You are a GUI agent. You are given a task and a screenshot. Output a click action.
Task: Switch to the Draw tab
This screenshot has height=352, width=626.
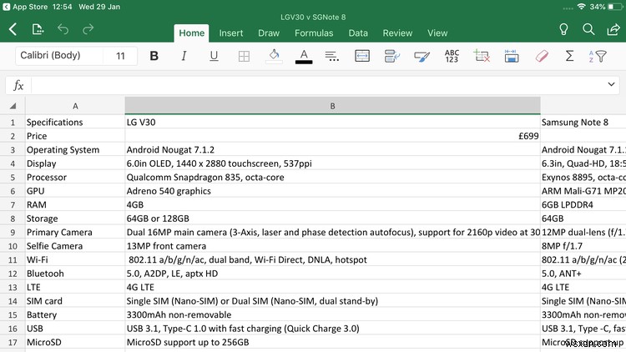(x=269, y=33)
